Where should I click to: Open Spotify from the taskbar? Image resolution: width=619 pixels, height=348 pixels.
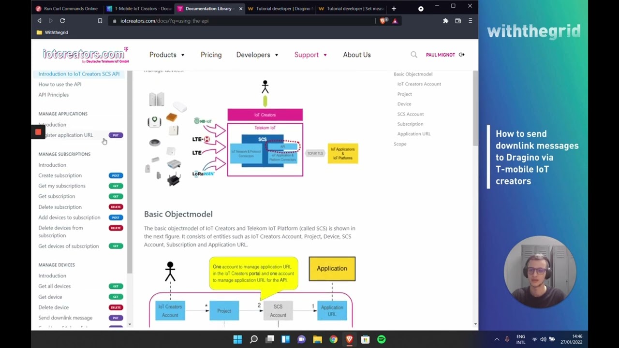tap(381, 339)
